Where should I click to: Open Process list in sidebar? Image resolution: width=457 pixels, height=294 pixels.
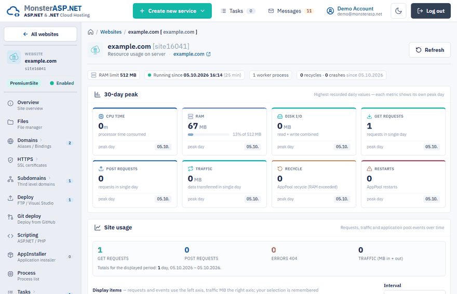click(41, 276)
